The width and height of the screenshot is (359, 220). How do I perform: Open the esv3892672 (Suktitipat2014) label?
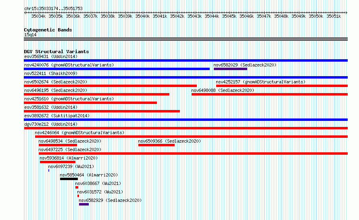[57, 116]
